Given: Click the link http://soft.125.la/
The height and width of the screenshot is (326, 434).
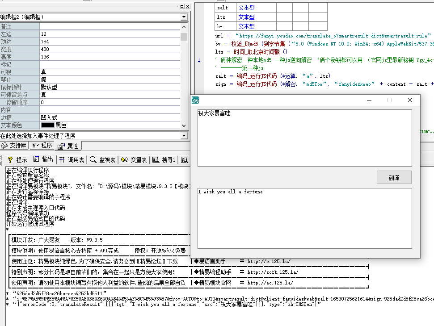Looking at the screenshot, I should click(273, 272).
